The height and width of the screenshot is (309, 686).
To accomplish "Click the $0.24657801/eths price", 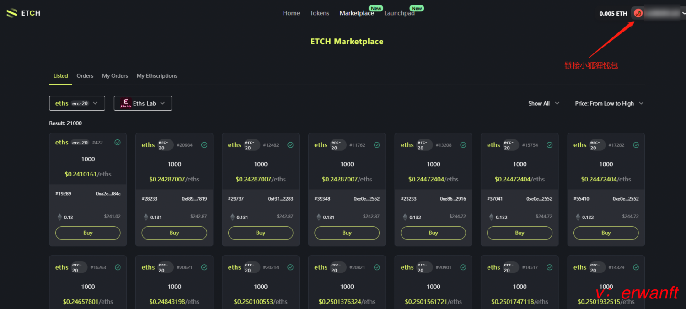I will (88, 302).
